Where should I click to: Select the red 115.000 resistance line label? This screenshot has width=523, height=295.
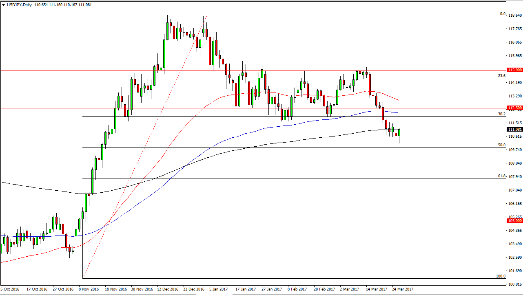point(514,70)
